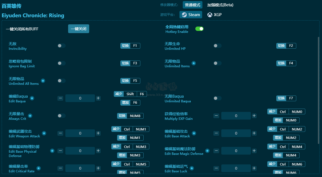This screenshot has height=177, width=322.
Task: Choose the Steam game platform
Action: pos(191,15)
